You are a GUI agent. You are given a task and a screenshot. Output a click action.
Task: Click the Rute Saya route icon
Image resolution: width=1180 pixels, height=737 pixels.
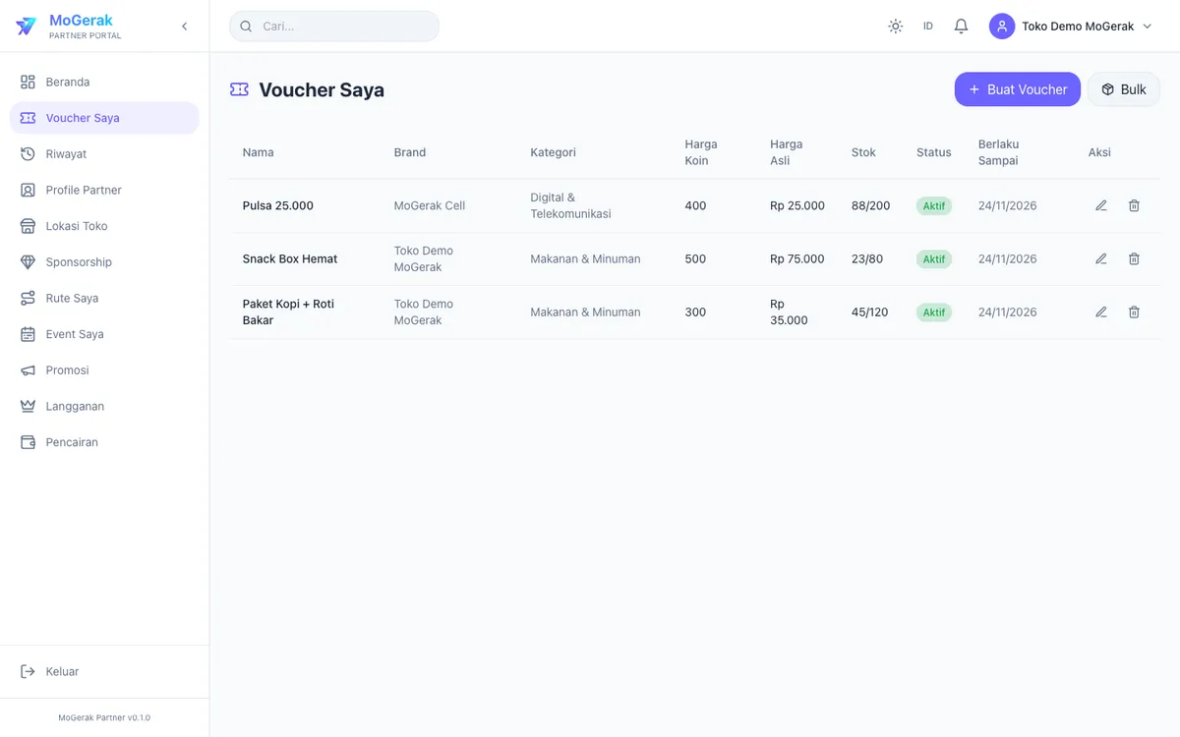point(28,298)
